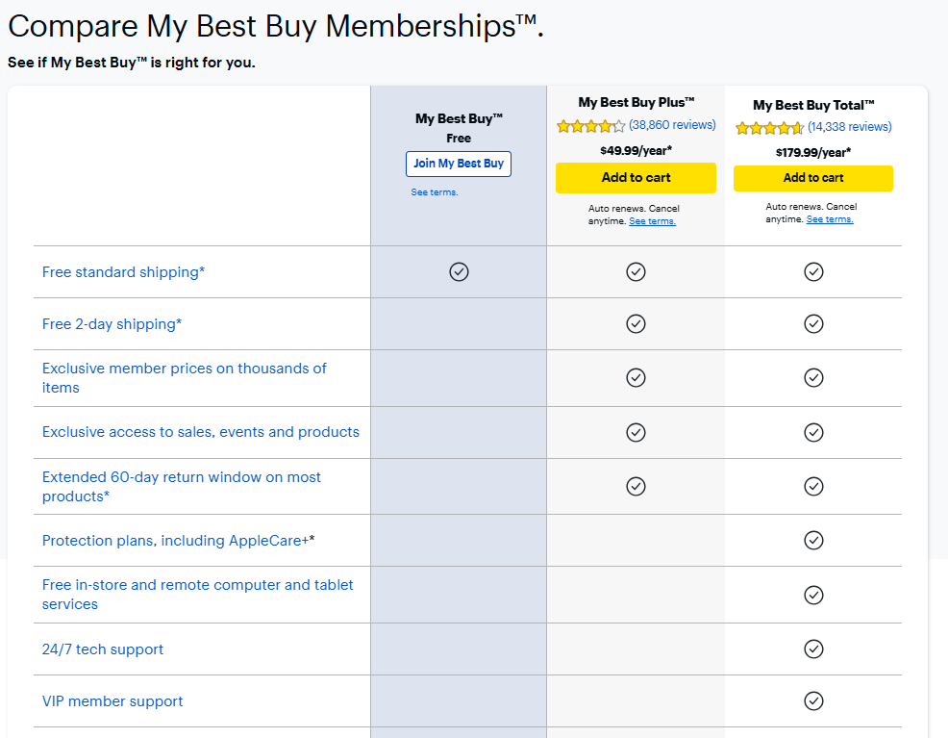
Task: Click My Best Buy Total star rating
Action: coord(769,128)
